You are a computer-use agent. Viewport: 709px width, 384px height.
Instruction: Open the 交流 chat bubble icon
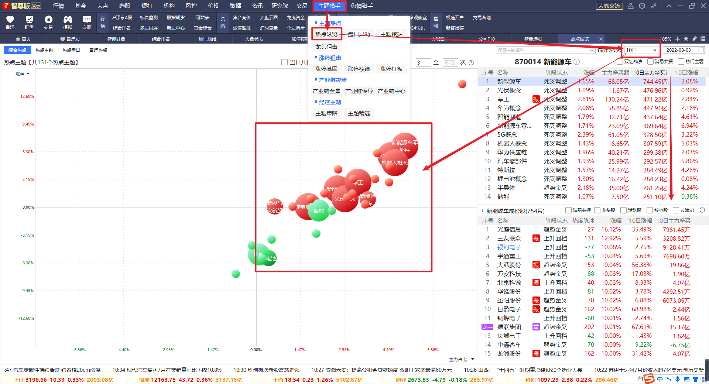87,23
